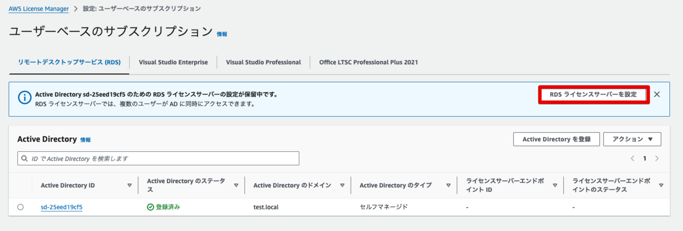Go to the next page with right chevron
The height and width of the screenshot is (231, 683).
point(657,158)
